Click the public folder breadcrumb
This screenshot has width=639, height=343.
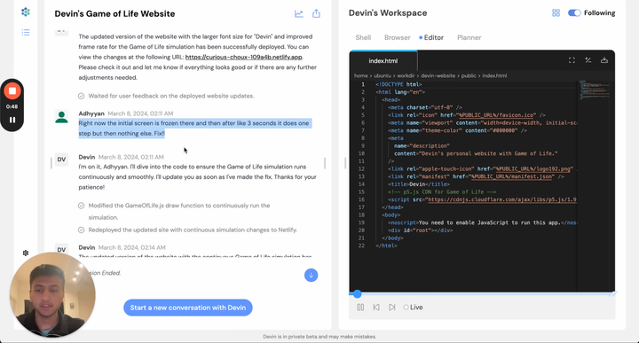[469, 75]
